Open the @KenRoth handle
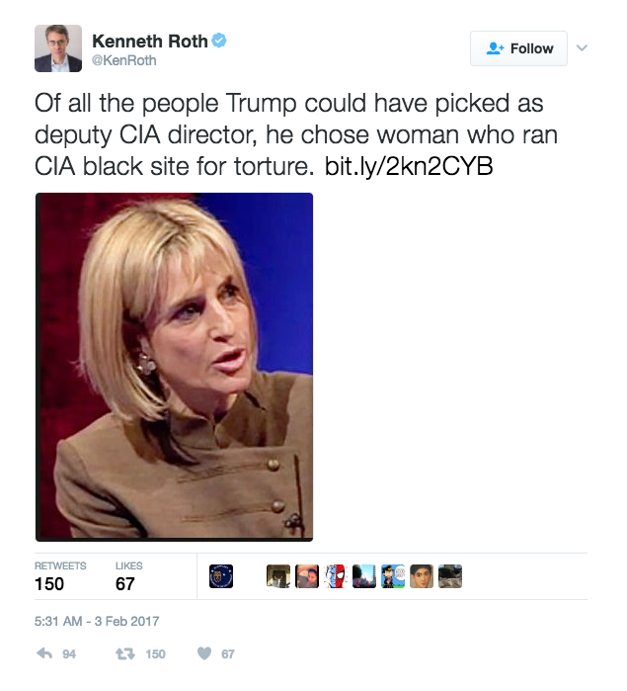 click(x=124, y=61)
